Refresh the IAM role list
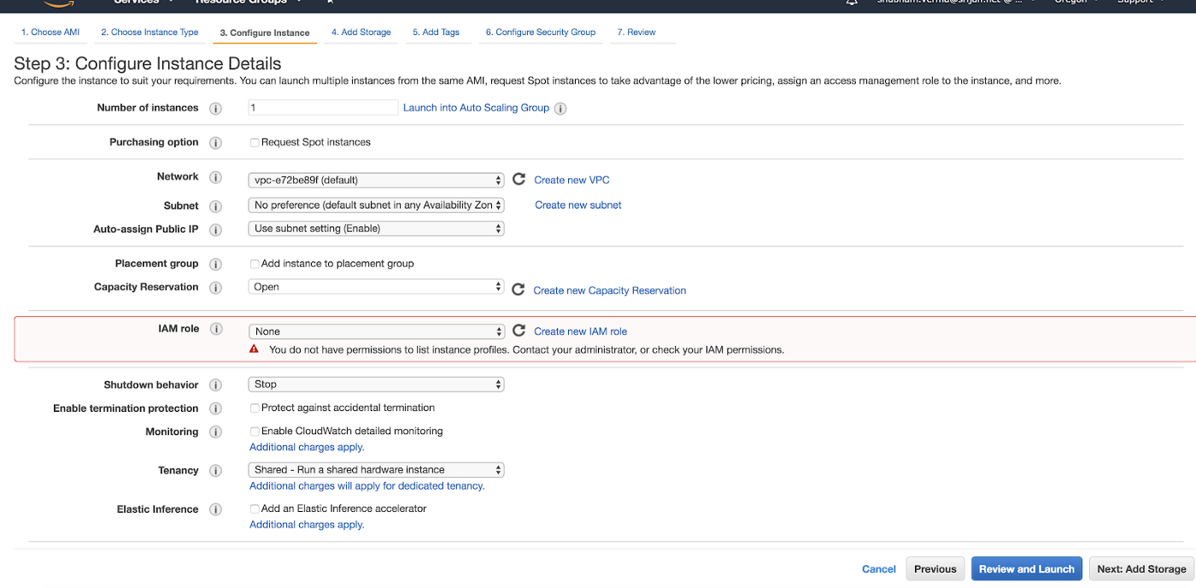 519,331
